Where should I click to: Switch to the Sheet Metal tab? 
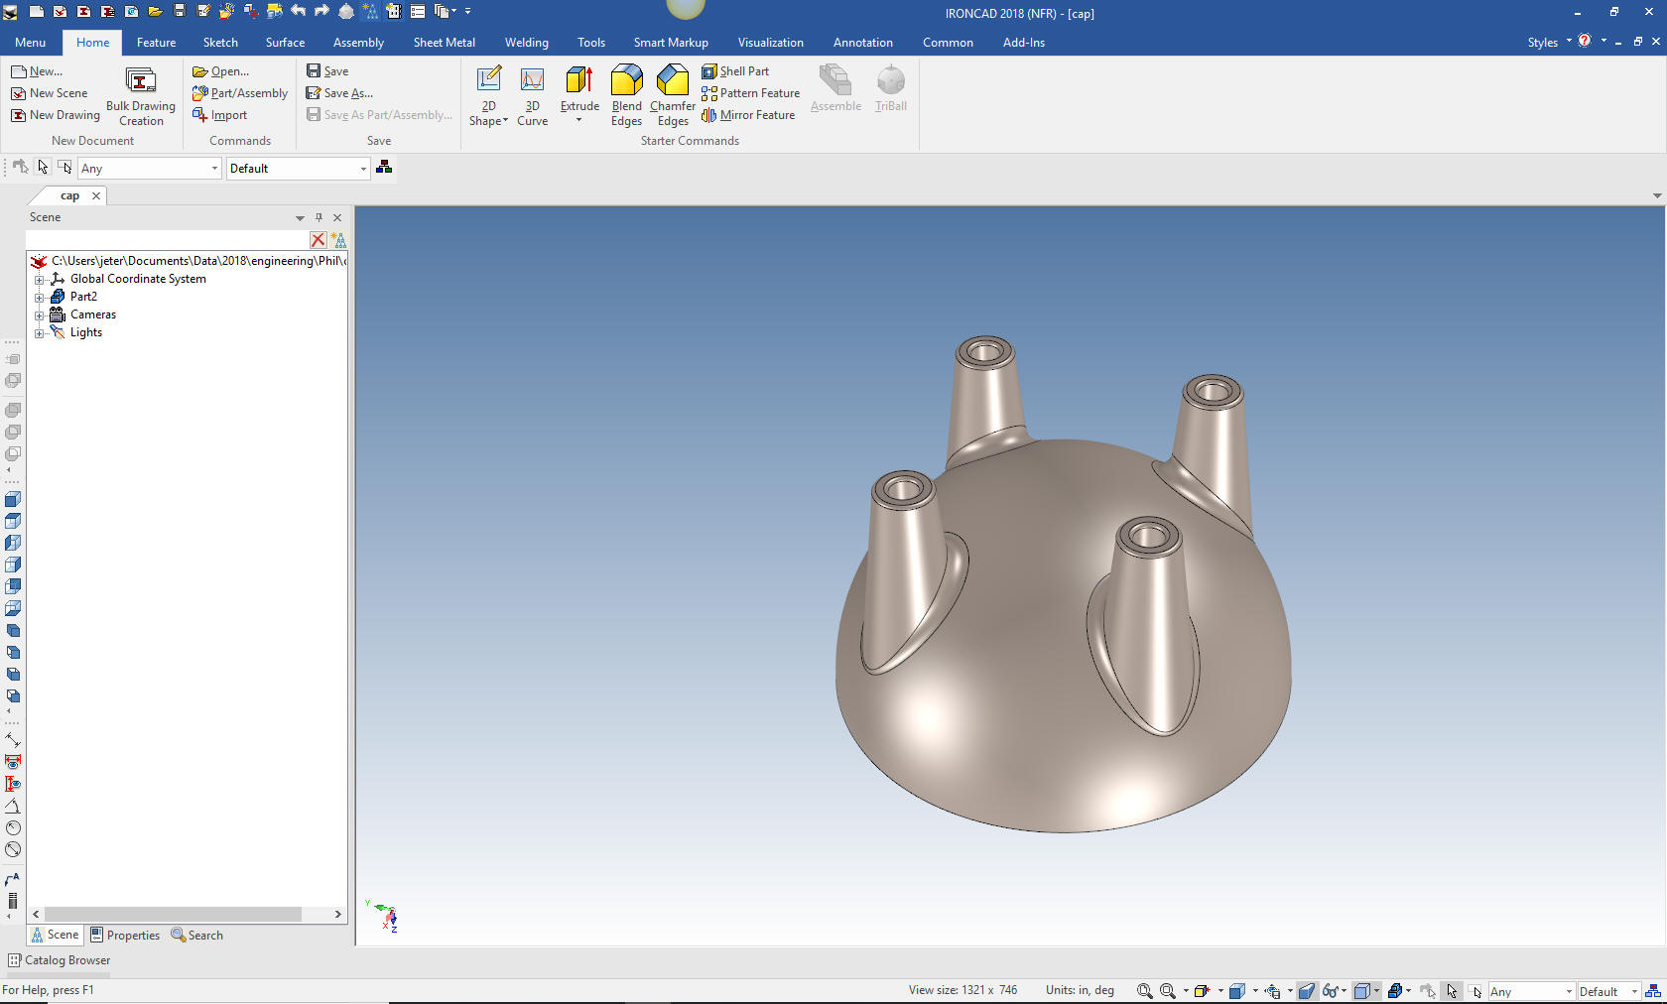(445, 43)
